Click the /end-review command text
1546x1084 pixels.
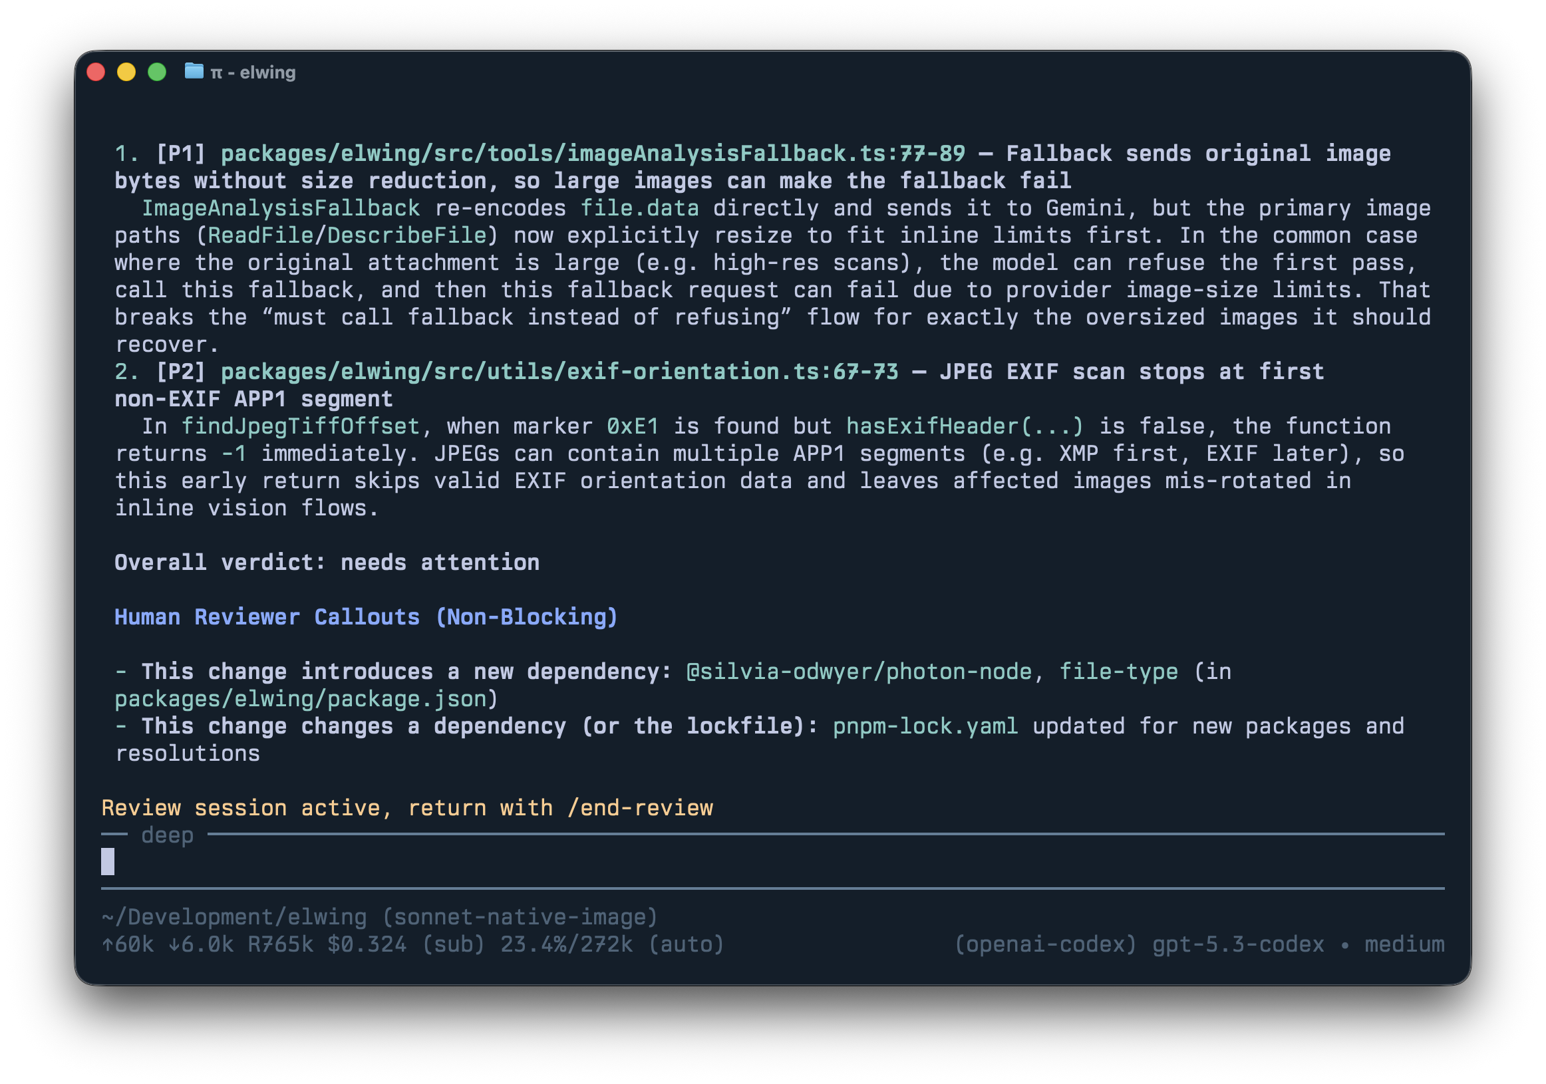pos(640,807)
